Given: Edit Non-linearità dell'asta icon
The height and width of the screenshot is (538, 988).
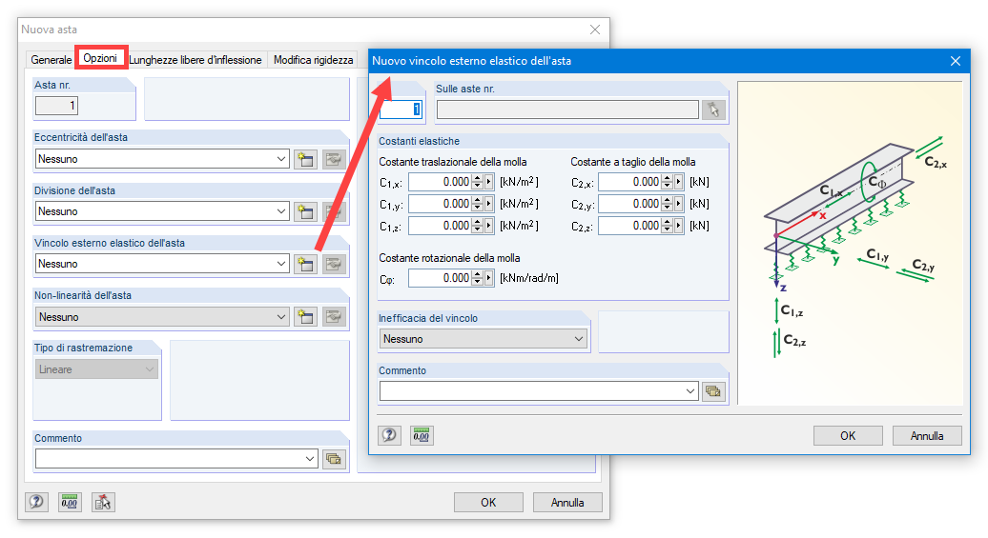Looking at the screenshot, I should coord(334,316).
